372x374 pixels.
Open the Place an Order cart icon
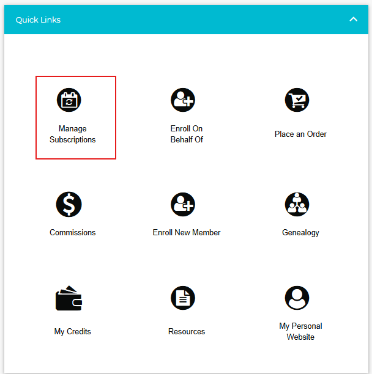click(x=297, y=100)
